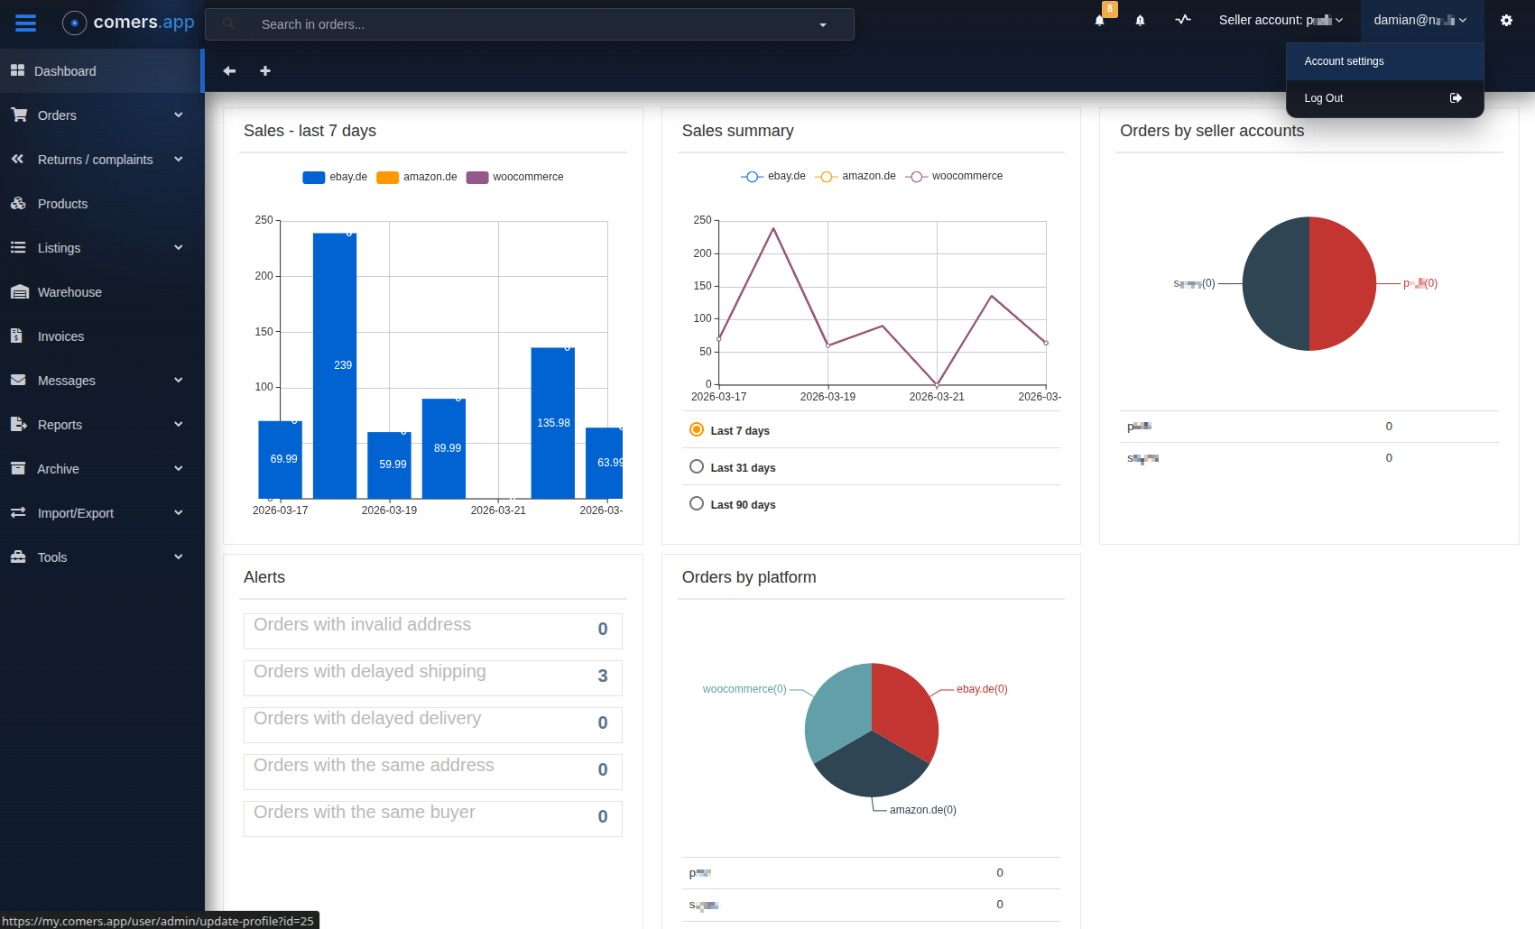1535x929 pixels.
Task: Select the Last 31 days option
Action: pos(697,467)
